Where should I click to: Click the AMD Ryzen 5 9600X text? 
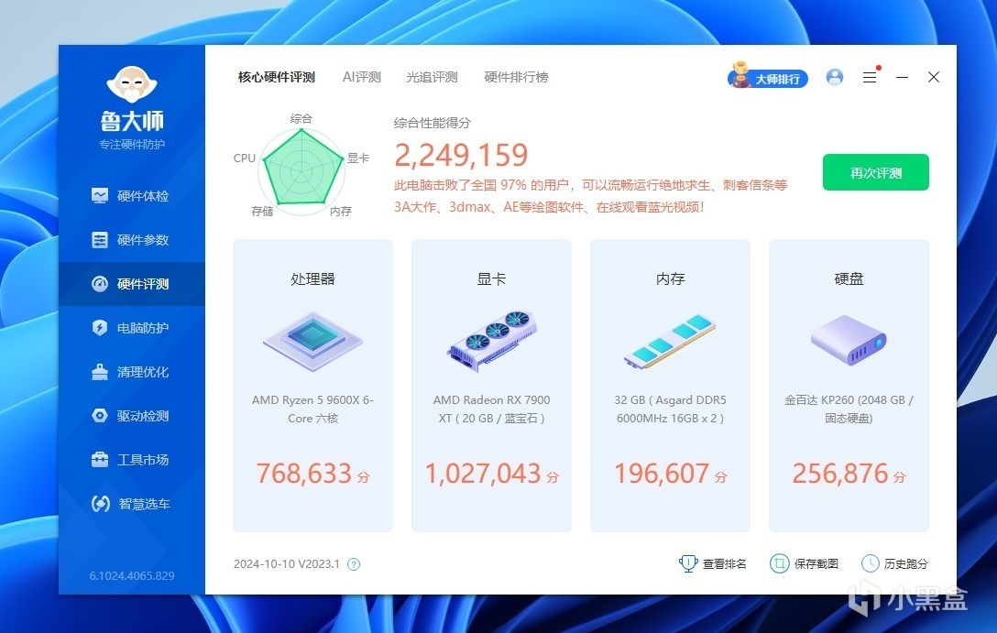pyautogui.click(x=312, y=409)
